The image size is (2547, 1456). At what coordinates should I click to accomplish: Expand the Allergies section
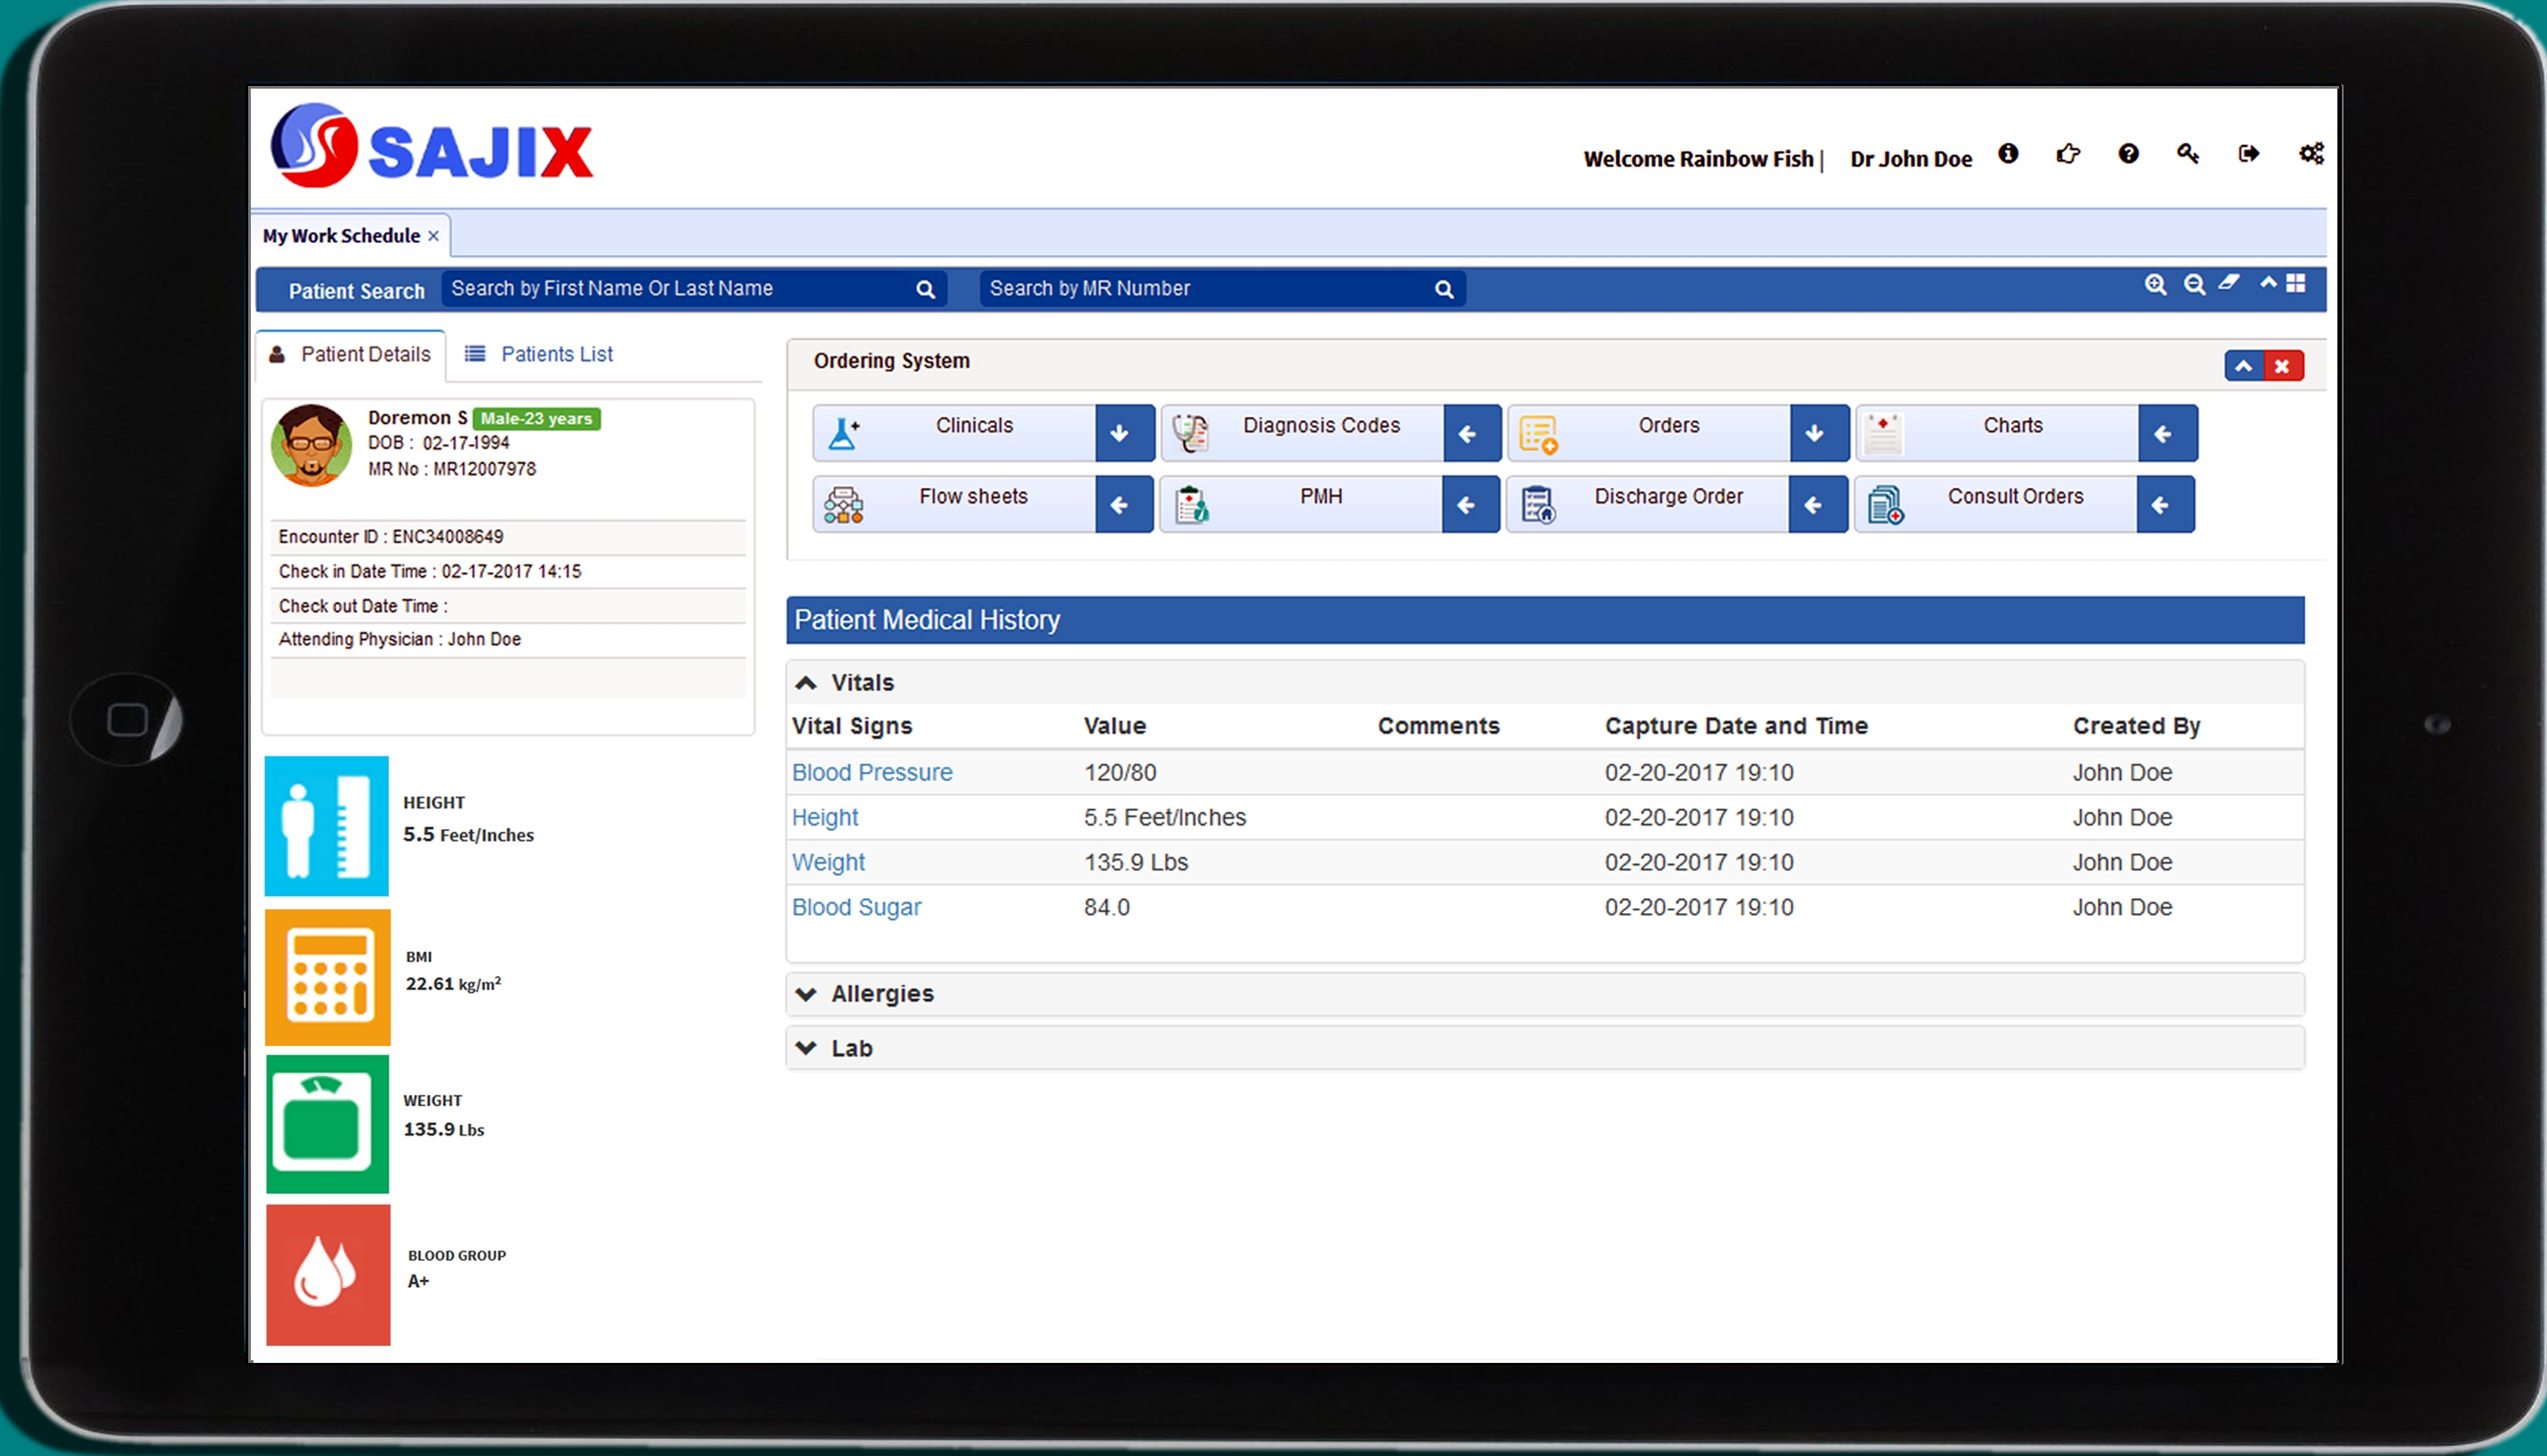881,993
